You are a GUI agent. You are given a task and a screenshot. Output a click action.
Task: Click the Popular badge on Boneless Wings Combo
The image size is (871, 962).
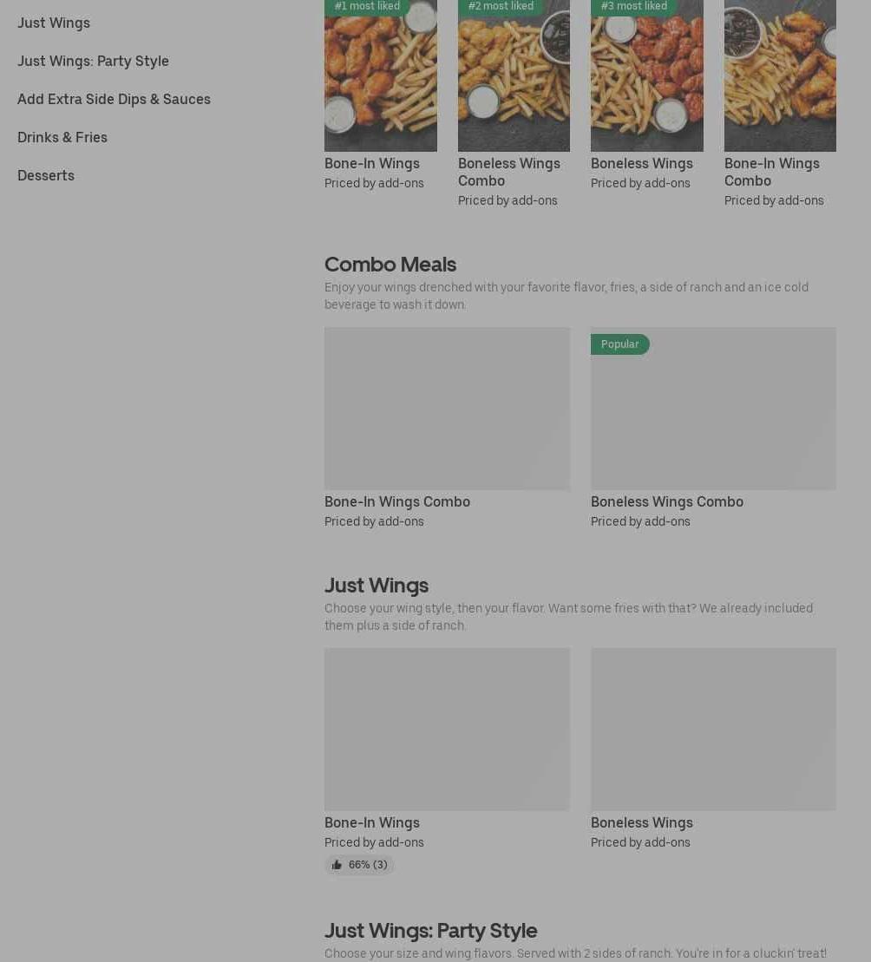pyautogui.click(x=620, y=344)
